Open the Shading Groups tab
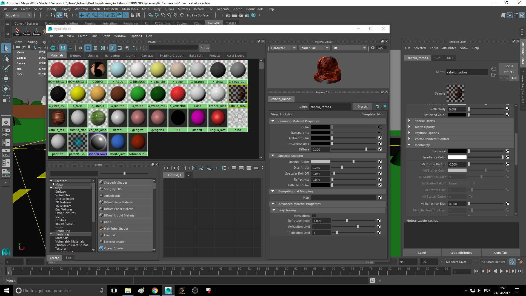This screenshot has height=296, width=526. click(x=171, y=56)
